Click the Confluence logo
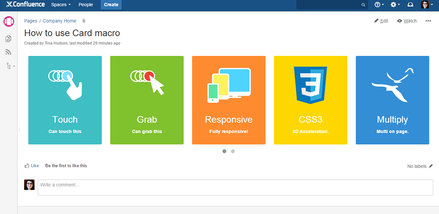The width and height of the screenshot is (439, 214). [x=25, y=4]
